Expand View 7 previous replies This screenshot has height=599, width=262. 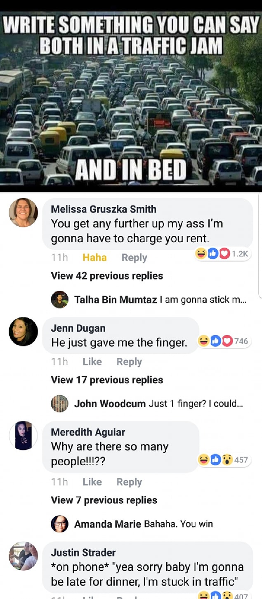104,500
